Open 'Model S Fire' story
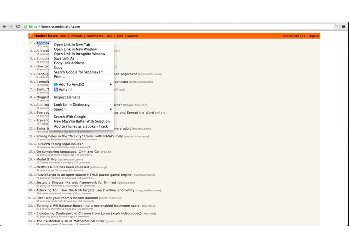 click(x=46, y=159)
